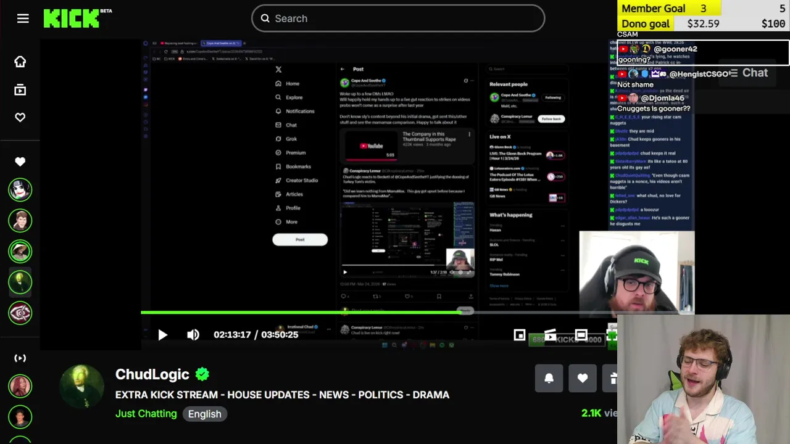The width and height of the screenshot is (790, 444).
Task: Click the recommended live broadcast icon in sidebar
Action: click(20, 358)
